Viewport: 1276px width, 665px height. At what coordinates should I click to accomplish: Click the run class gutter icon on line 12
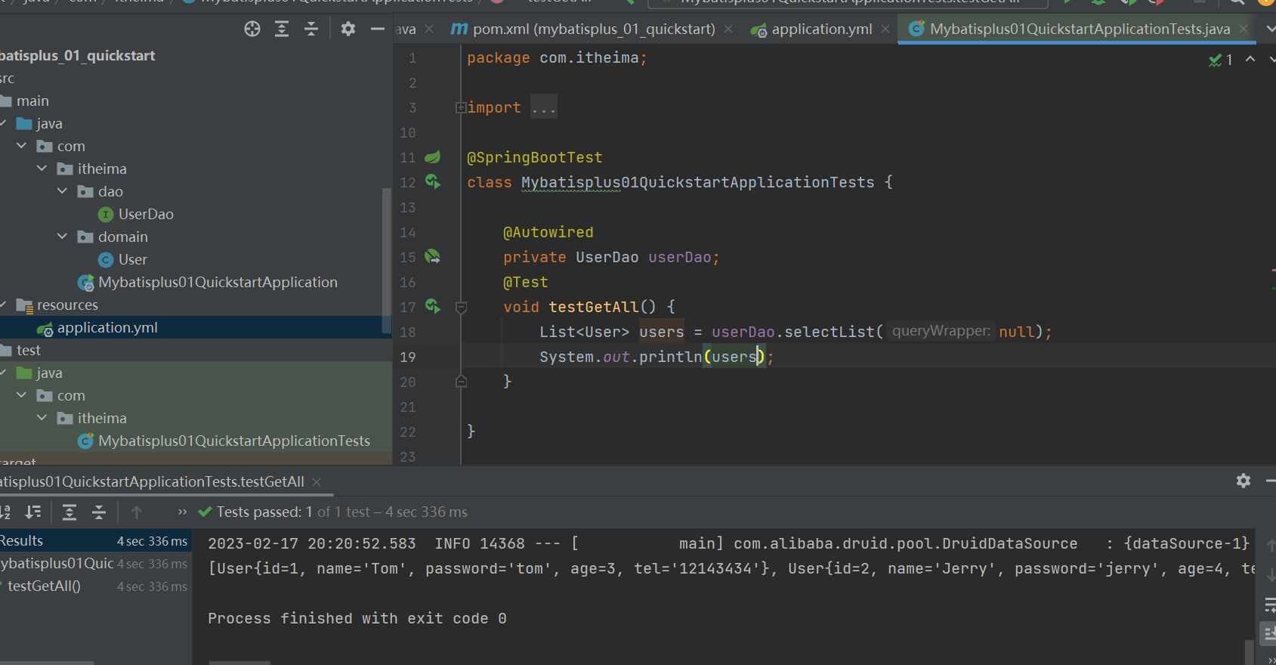click(x=432, y=181)
